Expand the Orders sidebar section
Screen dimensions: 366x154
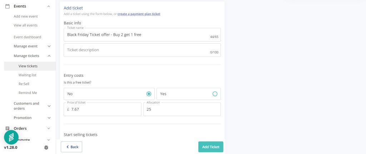click(x=49, y=128)
